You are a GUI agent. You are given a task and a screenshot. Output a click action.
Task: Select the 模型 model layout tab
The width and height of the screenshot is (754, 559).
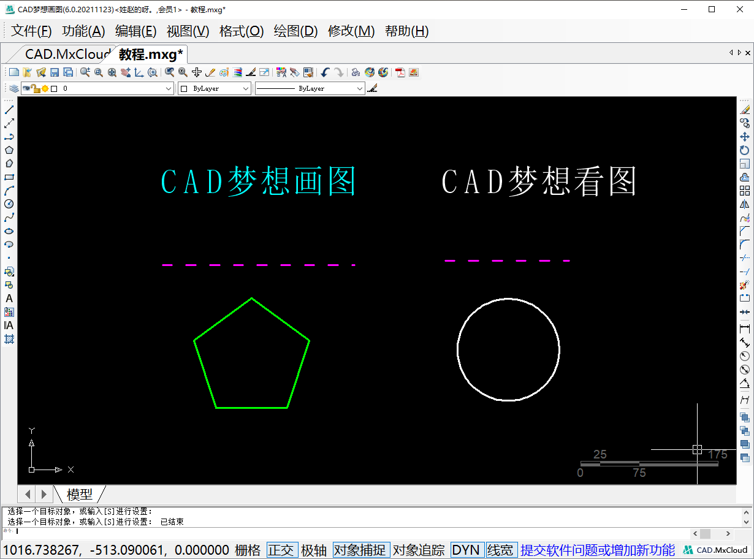pos(80,494)
